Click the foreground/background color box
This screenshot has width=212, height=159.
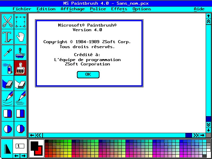pos(37,148)
